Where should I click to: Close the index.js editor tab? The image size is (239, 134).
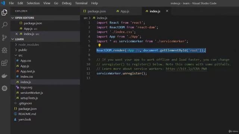pyautogui.click(x=167, y=11)
